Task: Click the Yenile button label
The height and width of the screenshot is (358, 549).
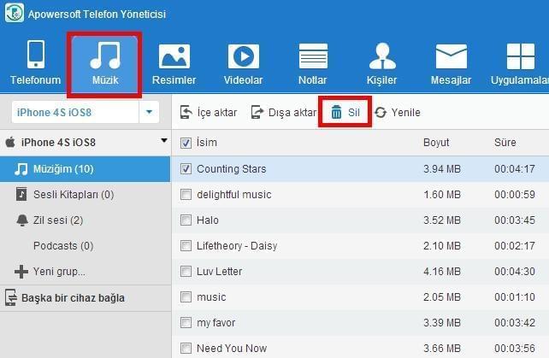Action: pos(406,112)
